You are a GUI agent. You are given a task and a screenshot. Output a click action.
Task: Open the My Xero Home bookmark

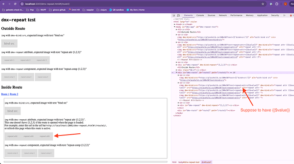[135, 10]
